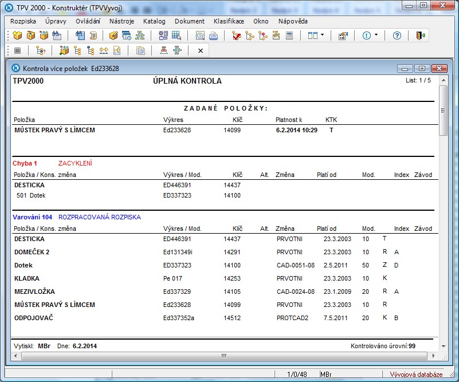This screenshot has width=459, height=382.
Task: Open the Rozpiska menu
Action: click(x=23, y=21)
